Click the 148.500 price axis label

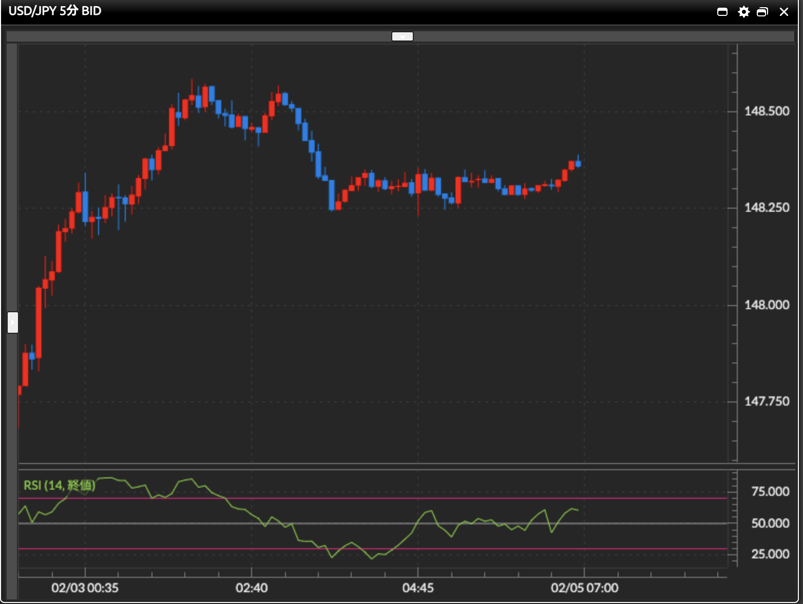[x=767, y=111]
